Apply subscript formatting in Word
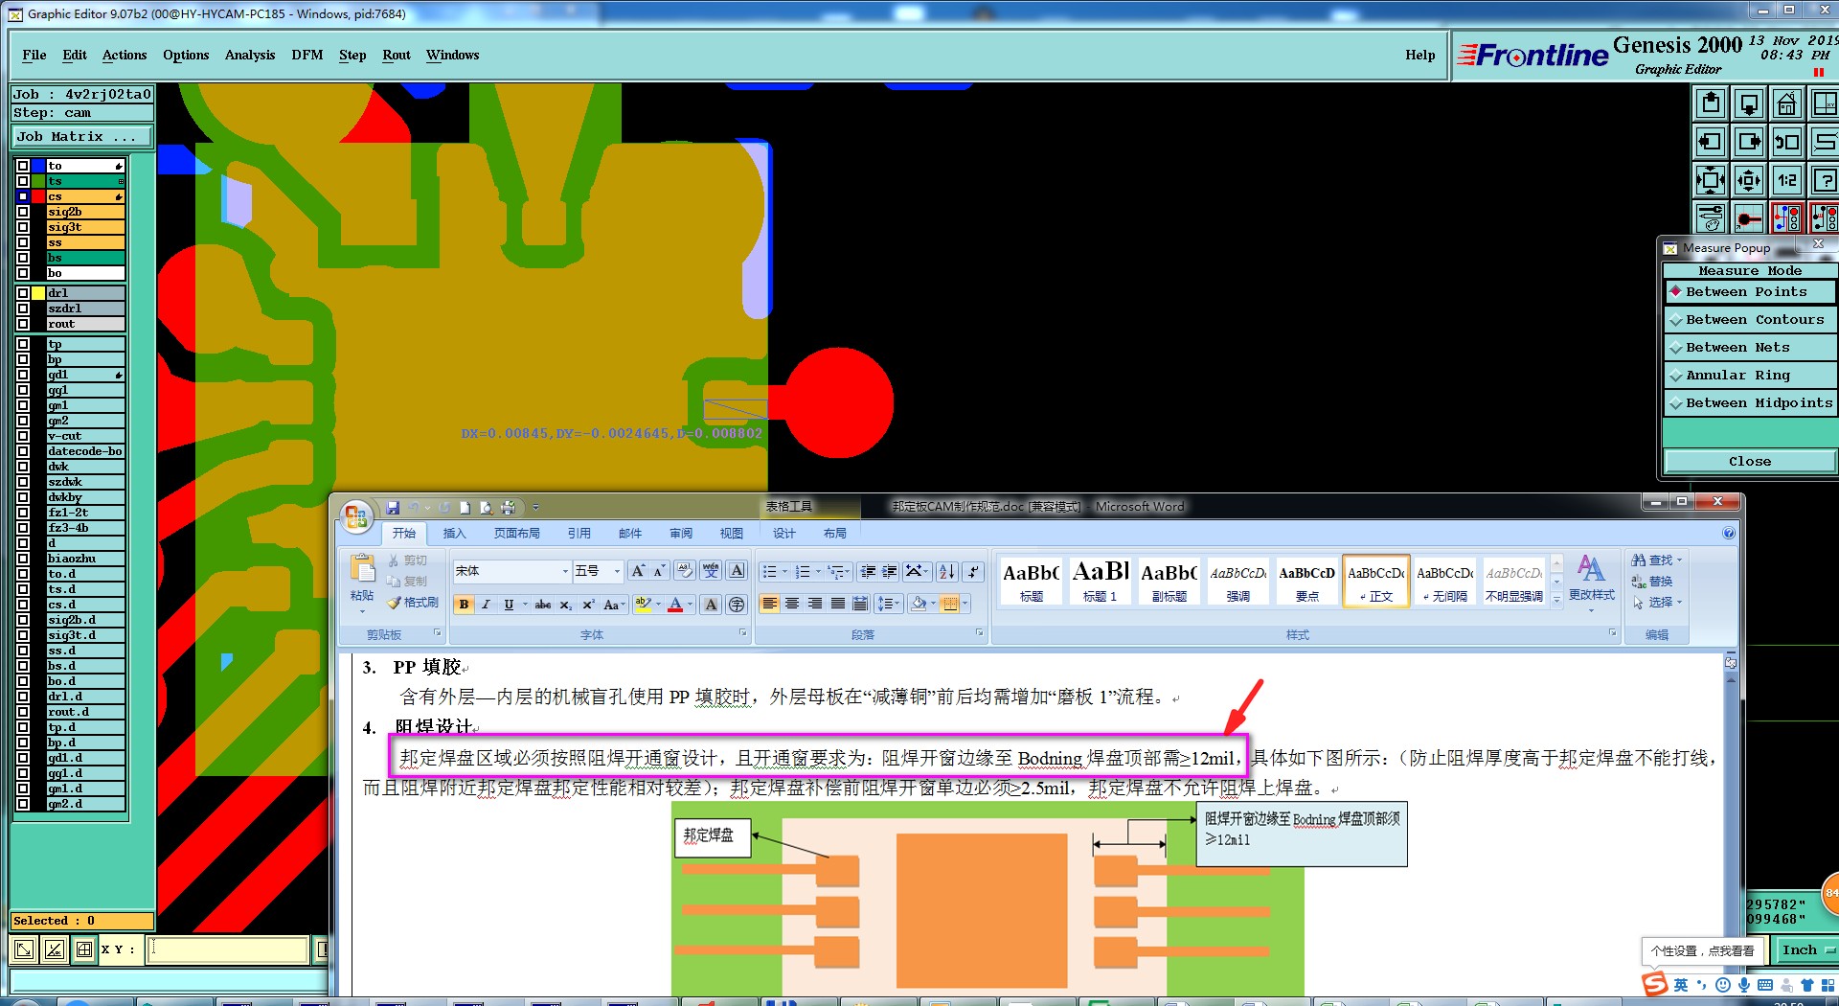 [x=566, y=605]
